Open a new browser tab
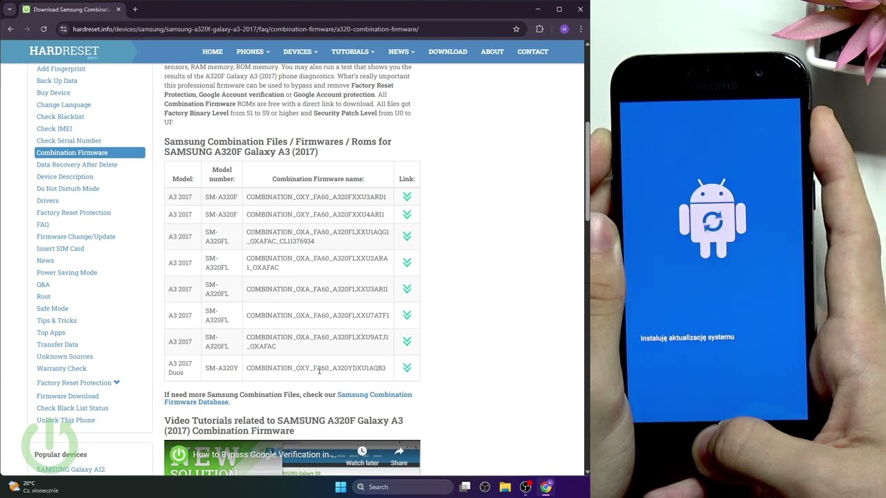 135,10
